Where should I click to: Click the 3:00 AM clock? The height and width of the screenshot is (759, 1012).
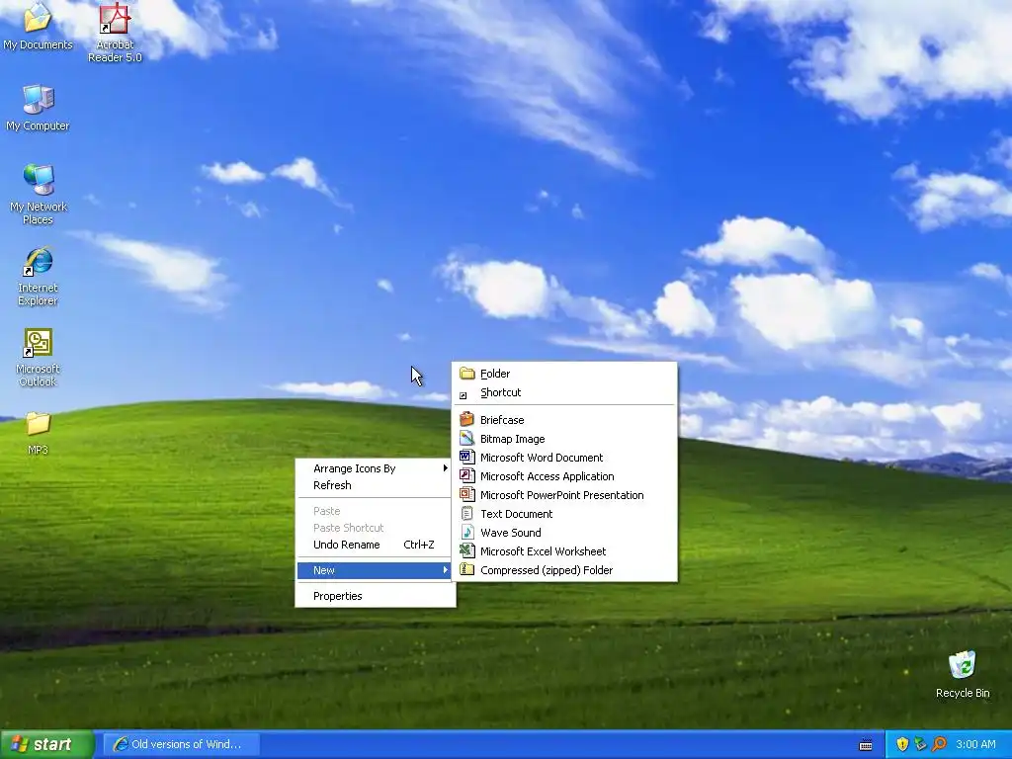pyautogui.click(x=975, y=744)
